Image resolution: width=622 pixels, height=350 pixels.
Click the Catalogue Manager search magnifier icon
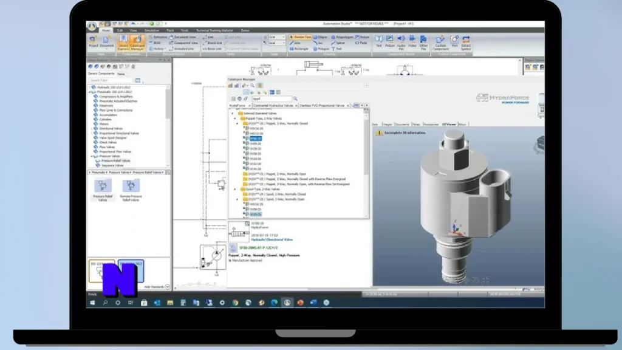pos(295,99)
